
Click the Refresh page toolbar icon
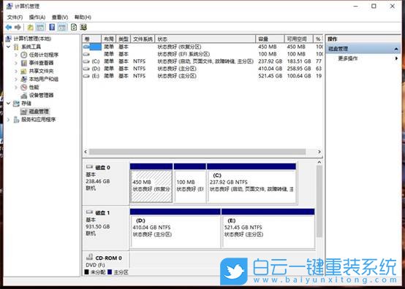tap(74, 27)
